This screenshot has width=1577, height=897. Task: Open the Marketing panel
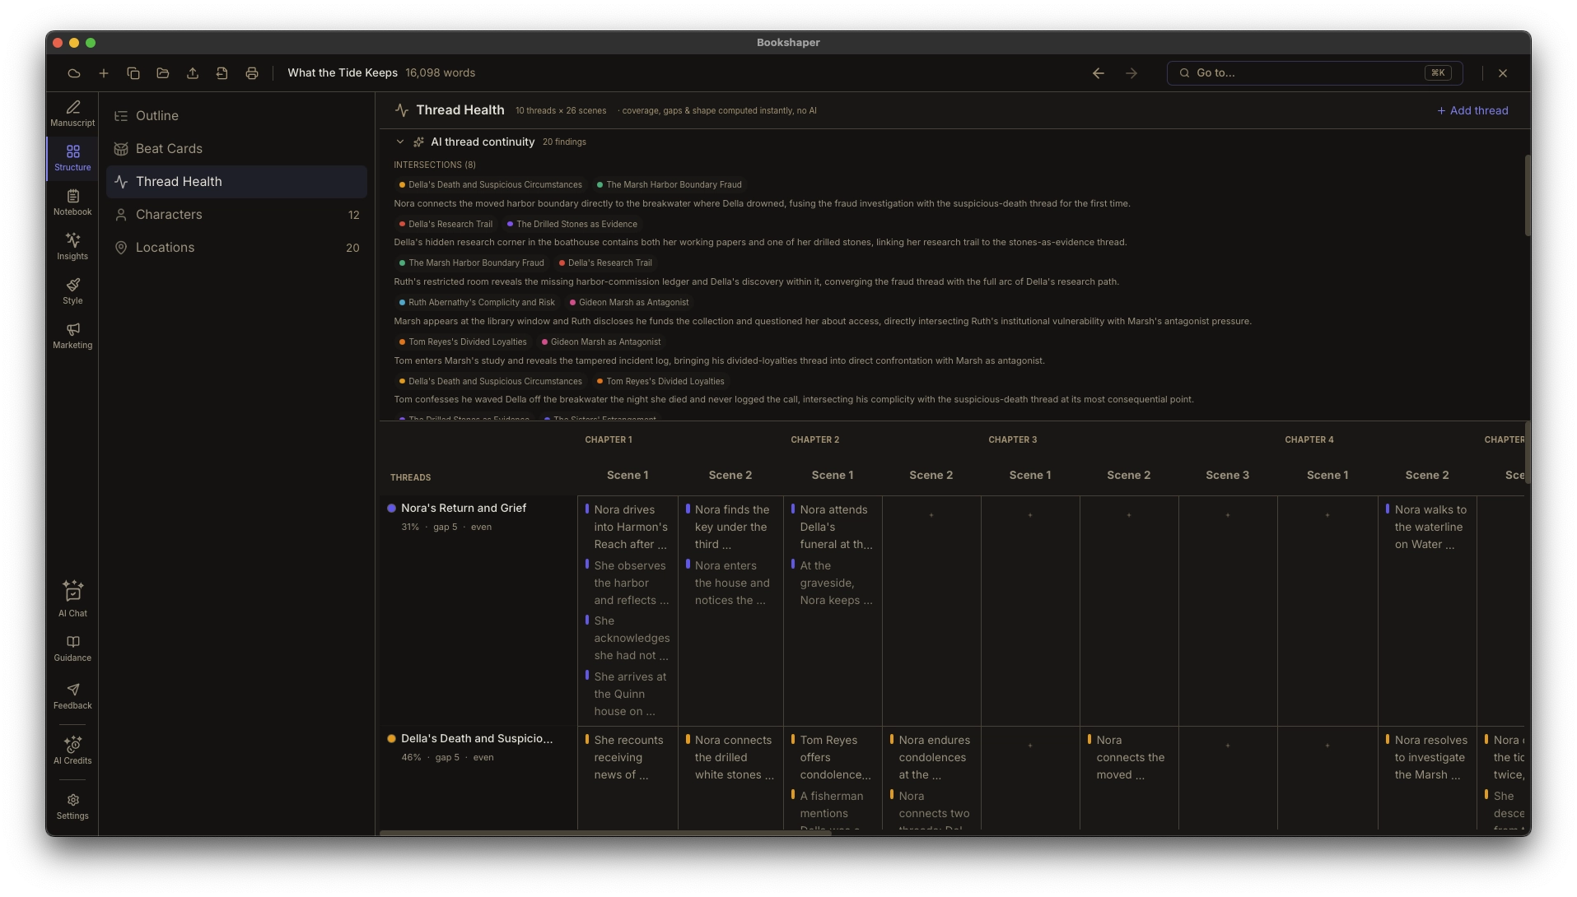pos(72,336)
